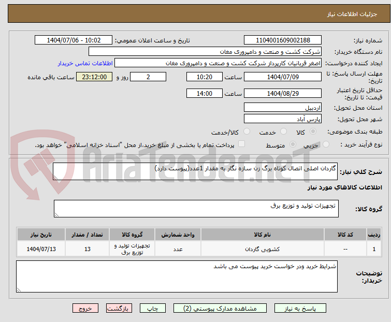Click the 'بازگشت' back button
This screenshot has width=391, height=322.
tap(120, 308)
